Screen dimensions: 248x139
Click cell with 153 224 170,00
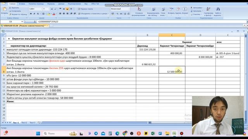click(147, 49)
